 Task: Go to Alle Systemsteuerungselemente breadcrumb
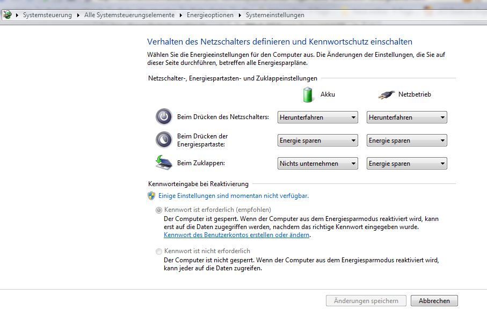pos(129,15)
